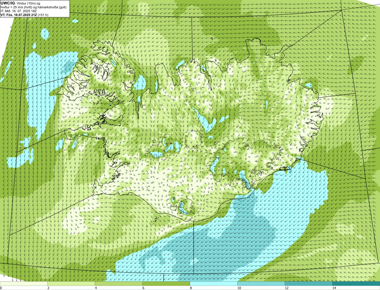Click the 0–2 m/s palest color bar segment
This screenshot has height=290, width=380.
click(x=24, y=283)
